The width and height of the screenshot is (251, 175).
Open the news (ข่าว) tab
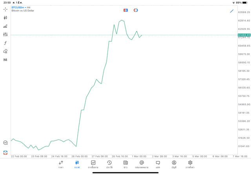tap(125, 164)
